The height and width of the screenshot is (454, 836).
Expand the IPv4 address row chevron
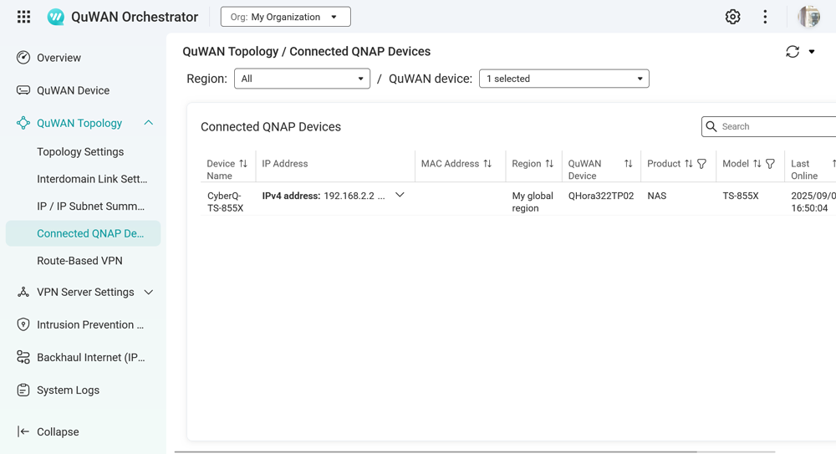pyautogui.click(x=400, y=196)
